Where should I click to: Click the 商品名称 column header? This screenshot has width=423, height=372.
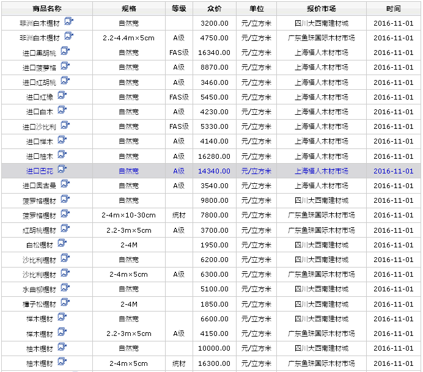[x=46, y=9]
